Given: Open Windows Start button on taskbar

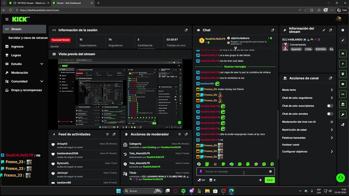Looking at the screenshot, I should (x=119, y=191).
